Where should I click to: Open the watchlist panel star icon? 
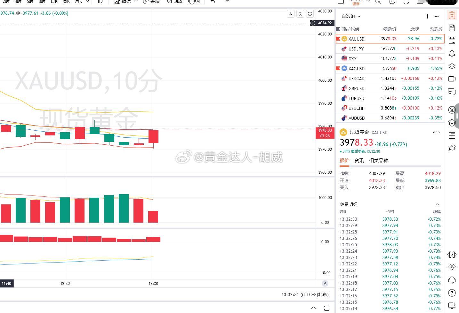452,15
